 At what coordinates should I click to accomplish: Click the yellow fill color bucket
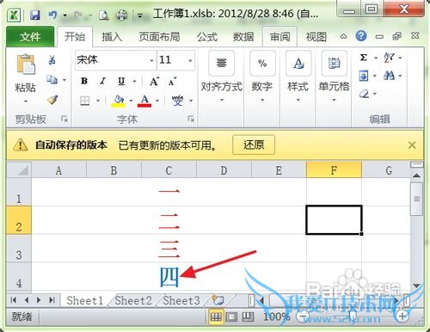(119, 101)
